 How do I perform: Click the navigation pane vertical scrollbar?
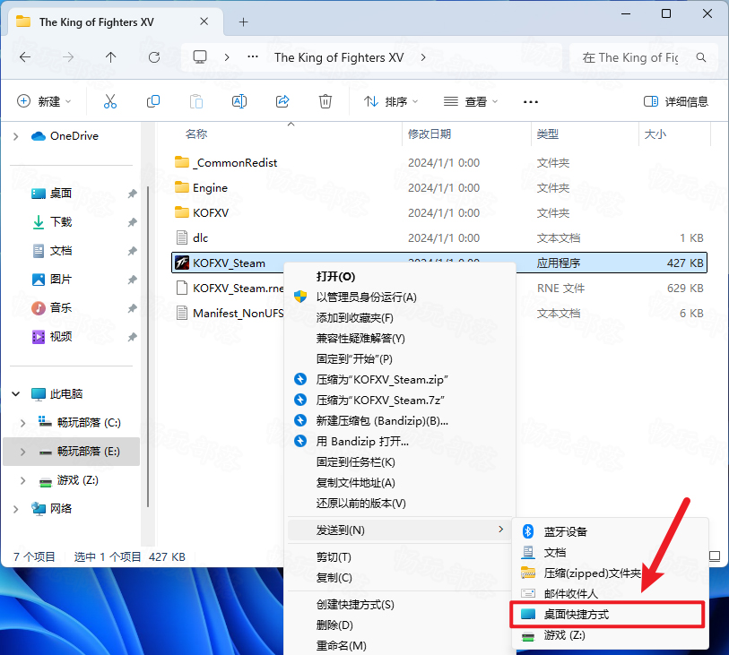(x=148, y=347)
